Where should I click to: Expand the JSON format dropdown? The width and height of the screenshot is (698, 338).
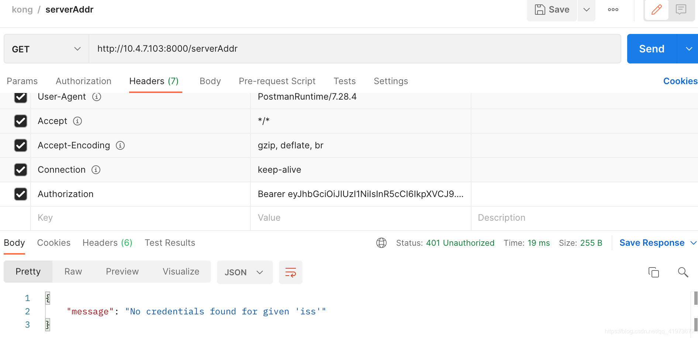pyautogui.click(x=245, y=272)
